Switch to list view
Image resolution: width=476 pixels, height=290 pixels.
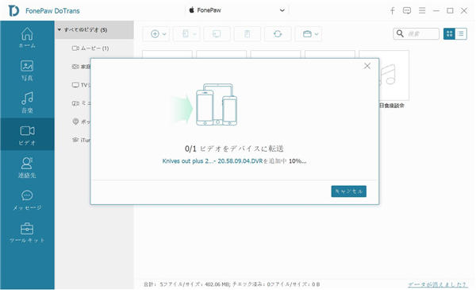461,33
